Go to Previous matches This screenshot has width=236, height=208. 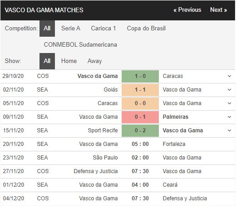tap(187, 10)
